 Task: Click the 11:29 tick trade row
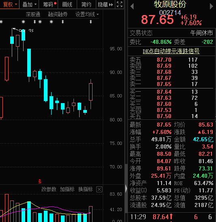coord(171,217)
